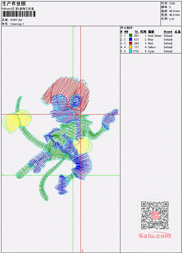Click the Red thread color swatch
This screenshot has height=253, width=182.
pyautogui.click(x=131, y=43)
